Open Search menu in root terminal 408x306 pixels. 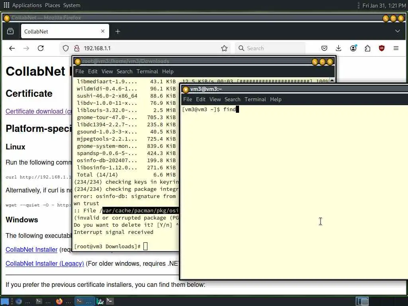124,72
